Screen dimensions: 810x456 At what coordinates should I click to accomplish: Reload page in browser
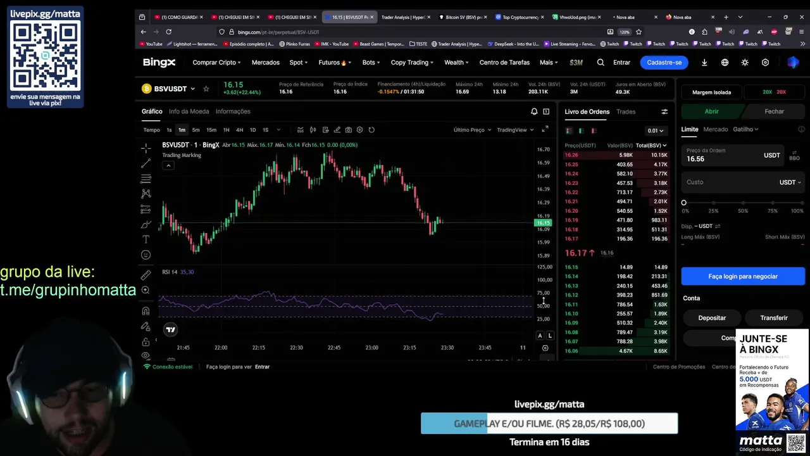[168, 32]
